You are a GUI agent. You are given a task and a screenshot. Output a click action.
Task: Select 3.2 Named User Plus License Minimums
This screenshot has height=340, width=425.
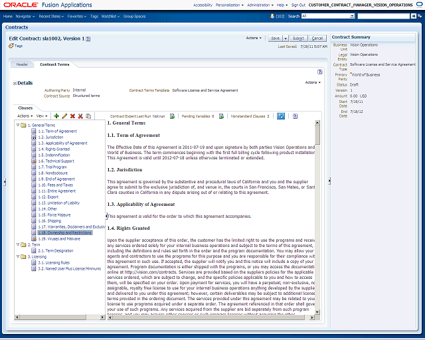click(x=69, y=268)
